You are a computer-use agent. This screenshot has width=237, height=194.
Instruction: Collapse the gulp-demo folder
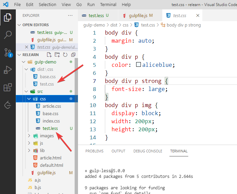tap(24, 62)
